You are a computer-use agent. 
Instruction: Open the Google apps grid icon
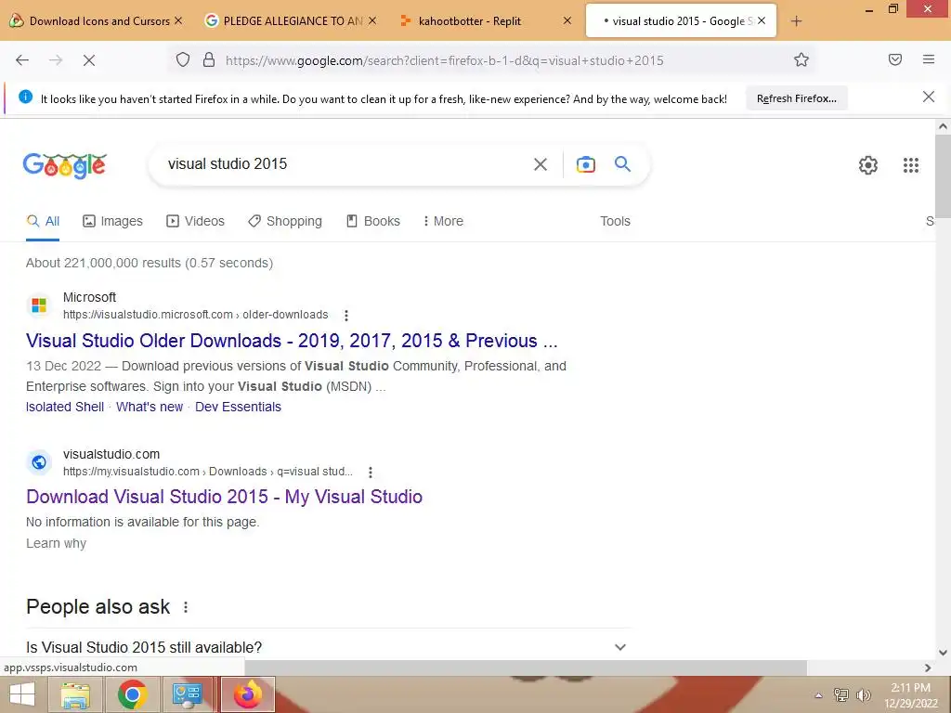[x=910, y=165]
